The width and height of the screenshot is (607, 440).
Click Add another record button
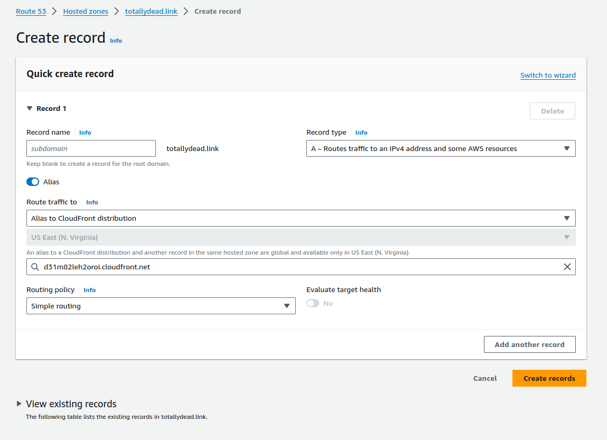coord(529,344)
